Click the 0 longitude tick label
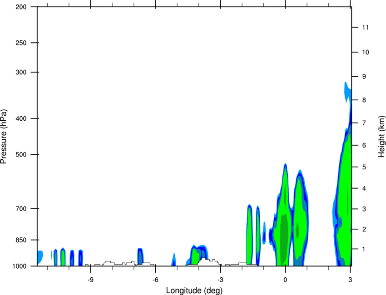386x295 pixels. [x=285, y=280]
